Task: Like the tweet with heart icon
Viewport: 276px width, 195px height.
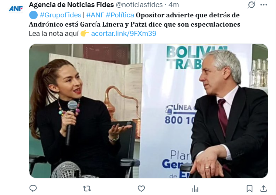Action: pyautogui.click(x=141, y=189)
